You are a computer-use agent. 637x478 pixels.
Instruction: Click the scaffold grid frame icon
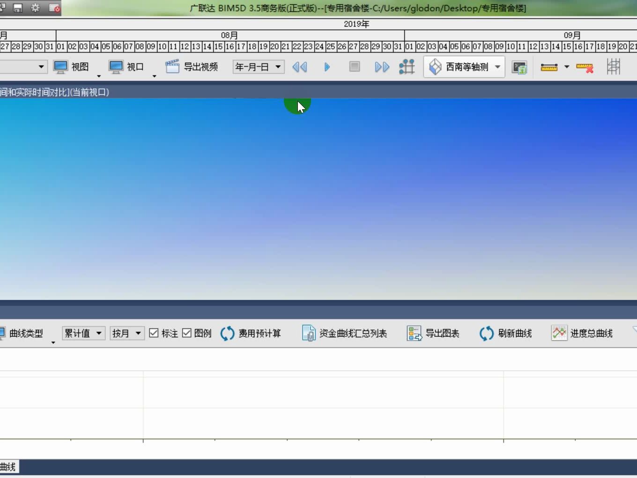[x=614, y=67]
